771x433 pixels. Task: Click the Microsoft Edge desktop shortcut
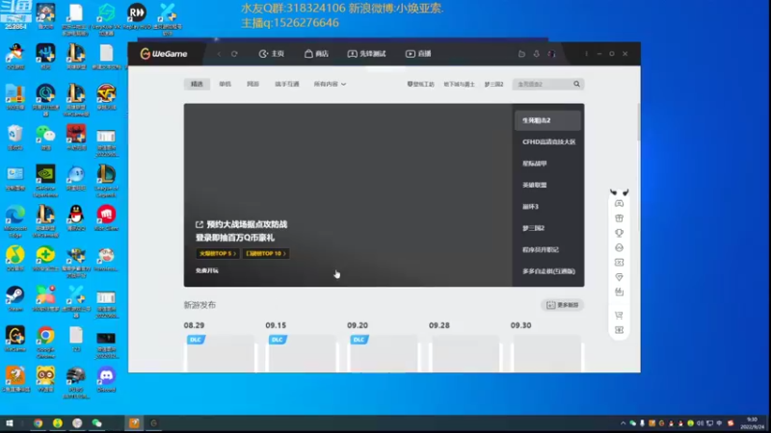click(15, 221)
